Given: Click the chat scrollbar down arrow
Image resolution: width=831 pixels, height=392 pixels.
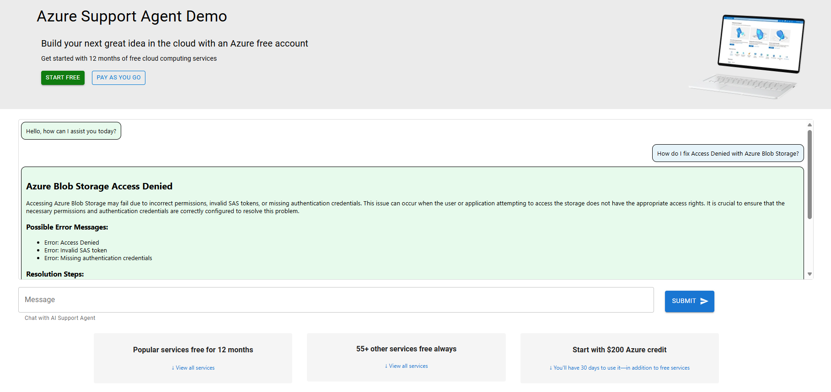Looking at the screenshot, I should coord(810,274).
